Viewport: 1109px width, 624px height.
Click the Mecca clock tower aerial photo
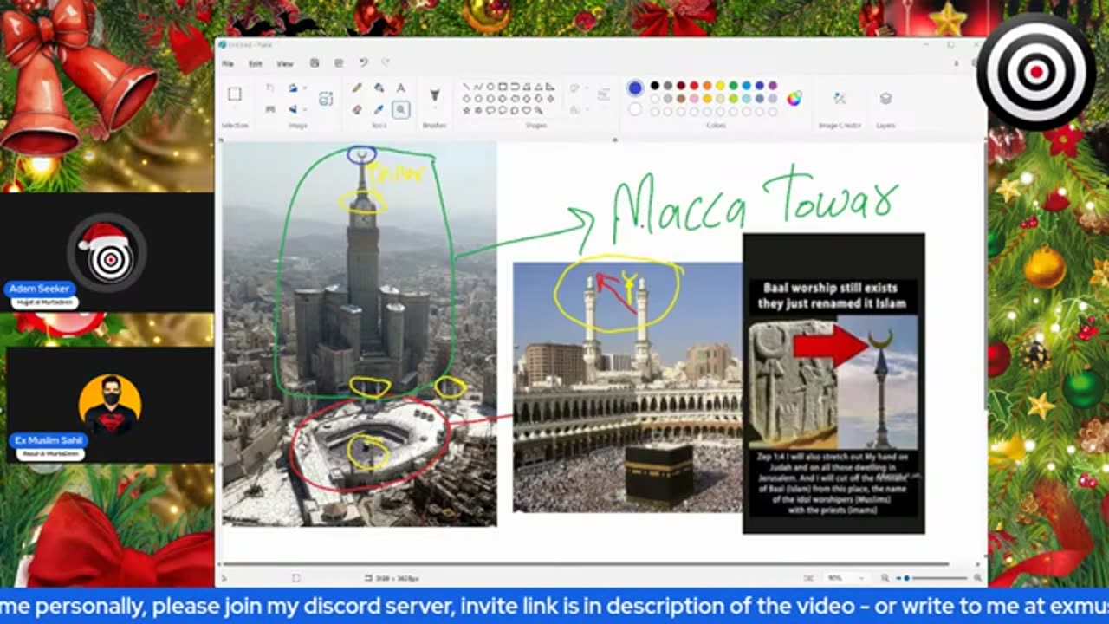pos(360,334)
